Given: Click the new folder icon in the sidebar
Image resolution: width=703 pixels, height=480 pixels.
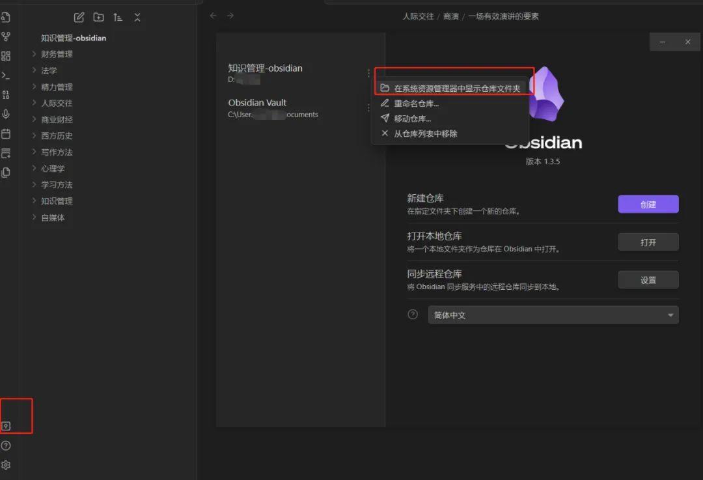Looking at the screenshot, I should [98, 17].
